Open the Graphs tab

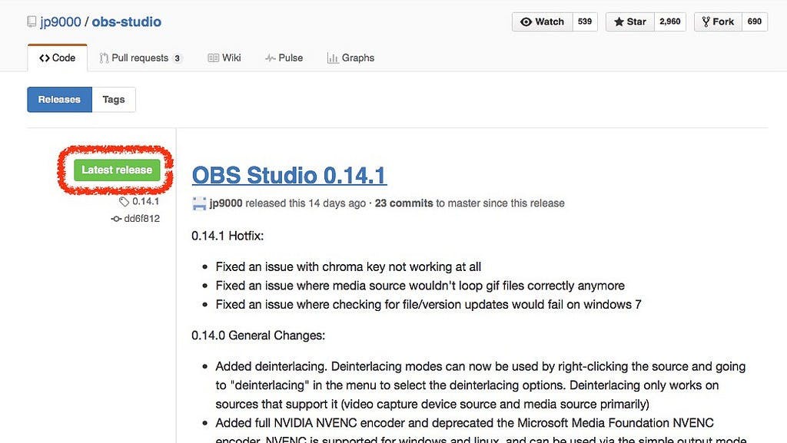350,58
